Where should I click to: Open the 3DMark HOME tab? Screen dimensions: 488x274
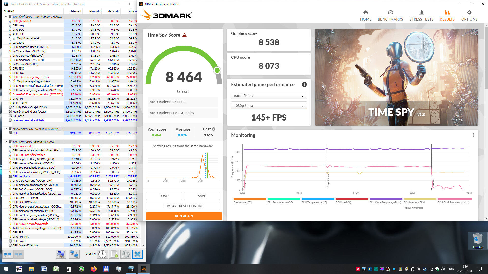[365, 15]
